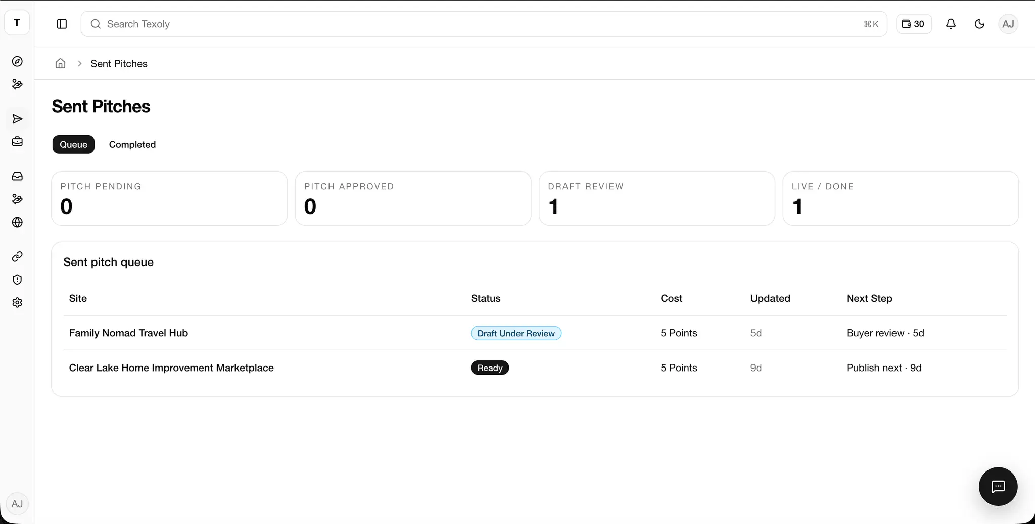Click the AJ avatar at the sidebar bottom
This screenshot has height=524, width=1035.
click(17, 504)
